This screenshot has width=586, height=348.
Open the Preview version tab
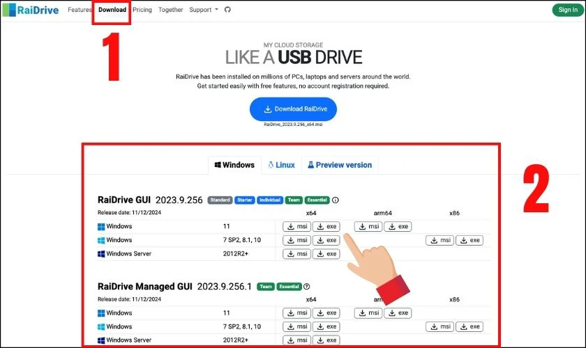pyautogui.click(x=340, y=165)
